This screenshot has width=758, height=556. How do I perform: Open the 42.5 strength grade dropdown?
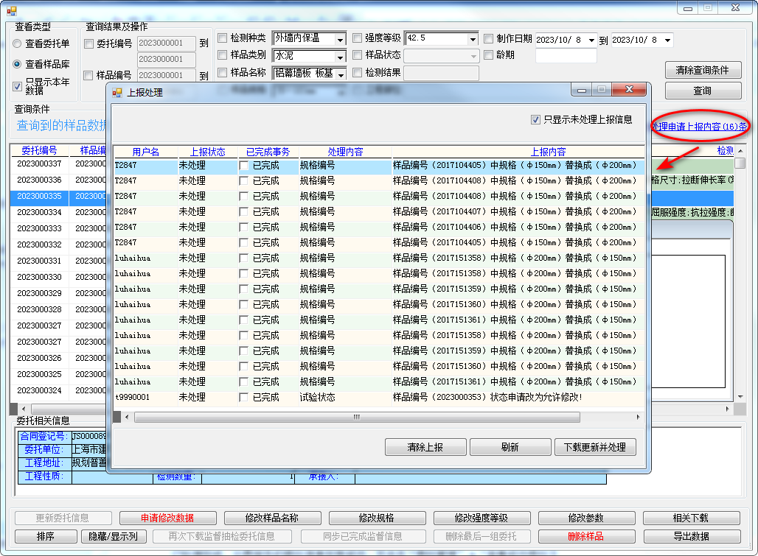tap(472, 39)
